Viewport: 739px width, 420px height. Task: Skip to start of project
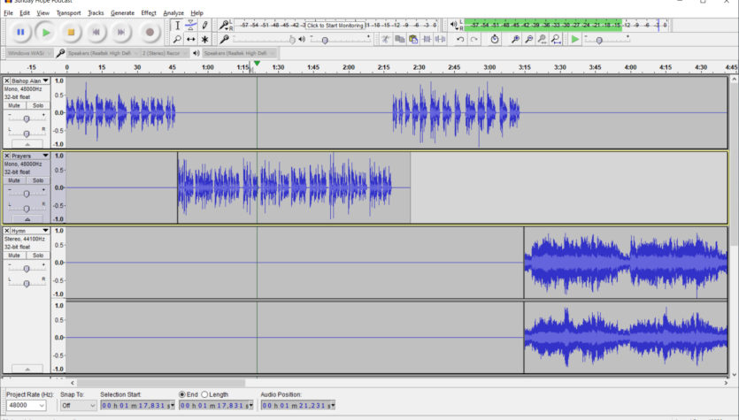96,33
